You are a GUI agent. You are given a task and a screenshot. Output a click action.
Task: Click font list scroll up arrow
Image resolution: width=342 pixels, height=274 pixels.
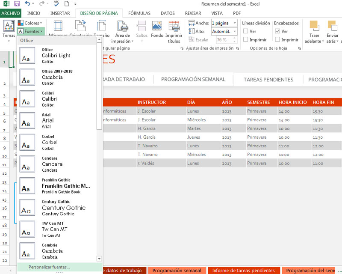click(99, 39)
